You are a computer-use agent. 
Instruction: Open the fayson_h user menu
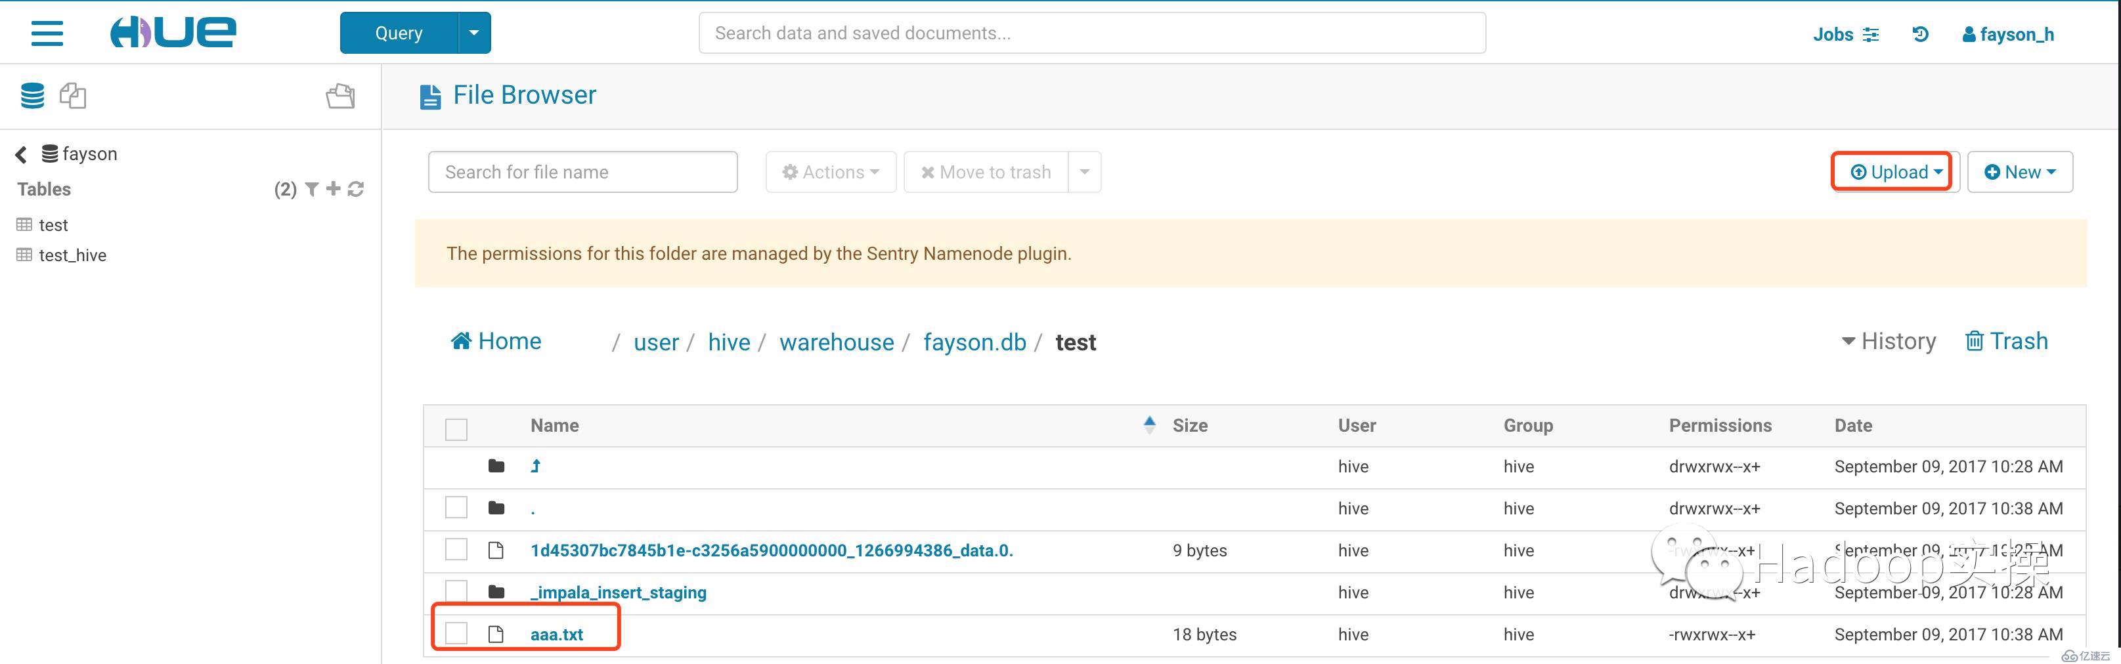(2007, 33)
